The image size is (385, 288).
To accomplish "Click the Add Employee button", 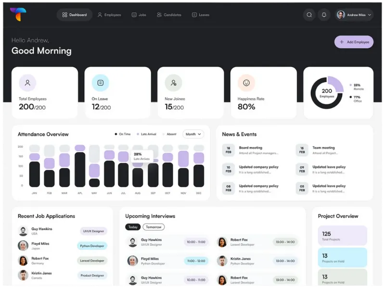I will [354, 42].
